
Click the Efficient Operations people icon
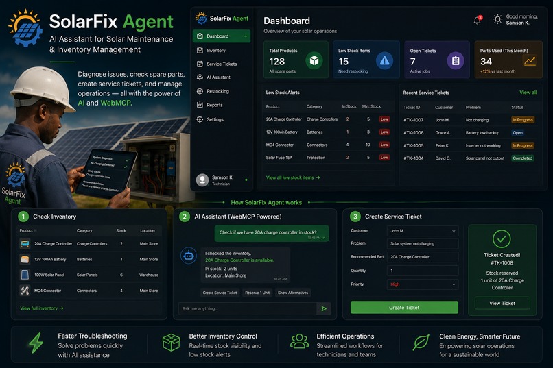click(x=299, y=341)
